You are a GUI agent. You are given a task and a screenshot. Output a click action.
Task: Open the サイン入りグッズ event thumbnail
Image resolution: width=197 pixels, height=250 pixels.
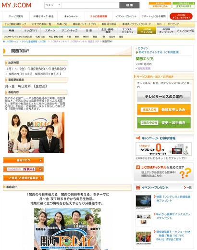click(143, 219)
